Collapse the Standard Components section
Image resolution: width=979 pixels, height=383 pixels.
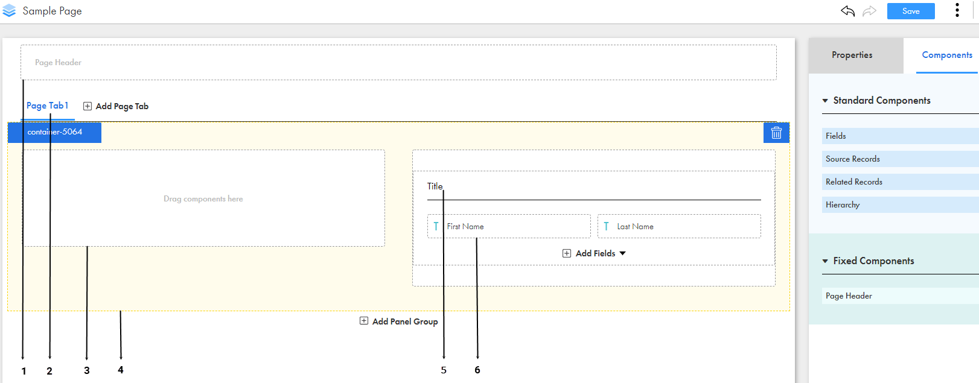click(825, 101)
